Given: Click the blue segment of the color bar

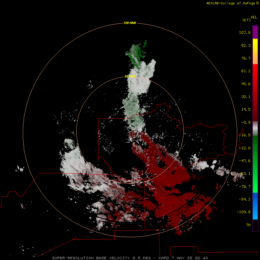Looking at the screenshot, I should (255, 206).
